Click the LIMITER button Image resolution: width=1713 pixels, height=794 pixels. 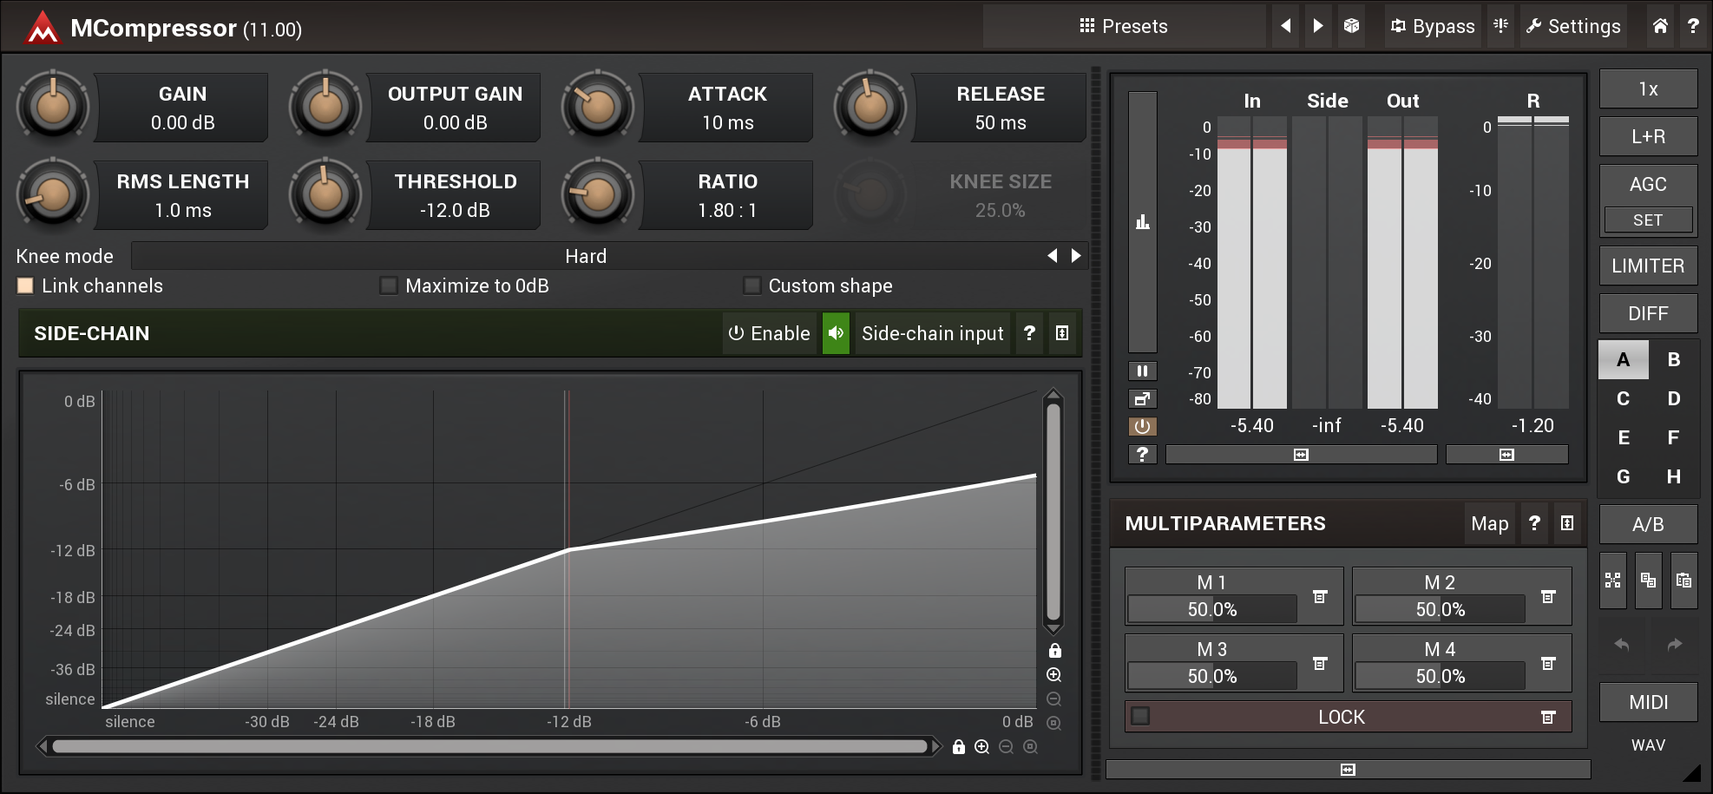[x=1648, y=266]
